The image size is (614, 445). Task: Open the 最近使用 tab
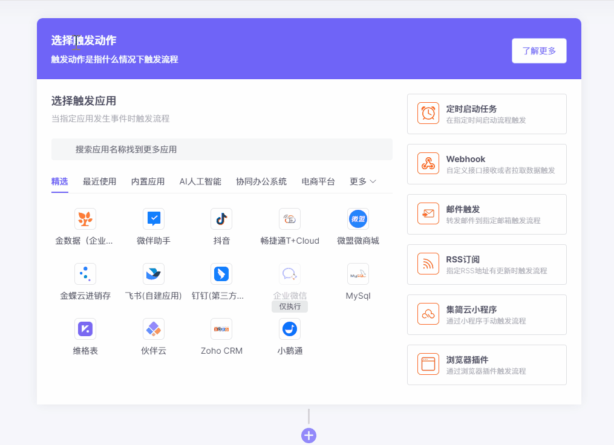[x=99, y=181]
